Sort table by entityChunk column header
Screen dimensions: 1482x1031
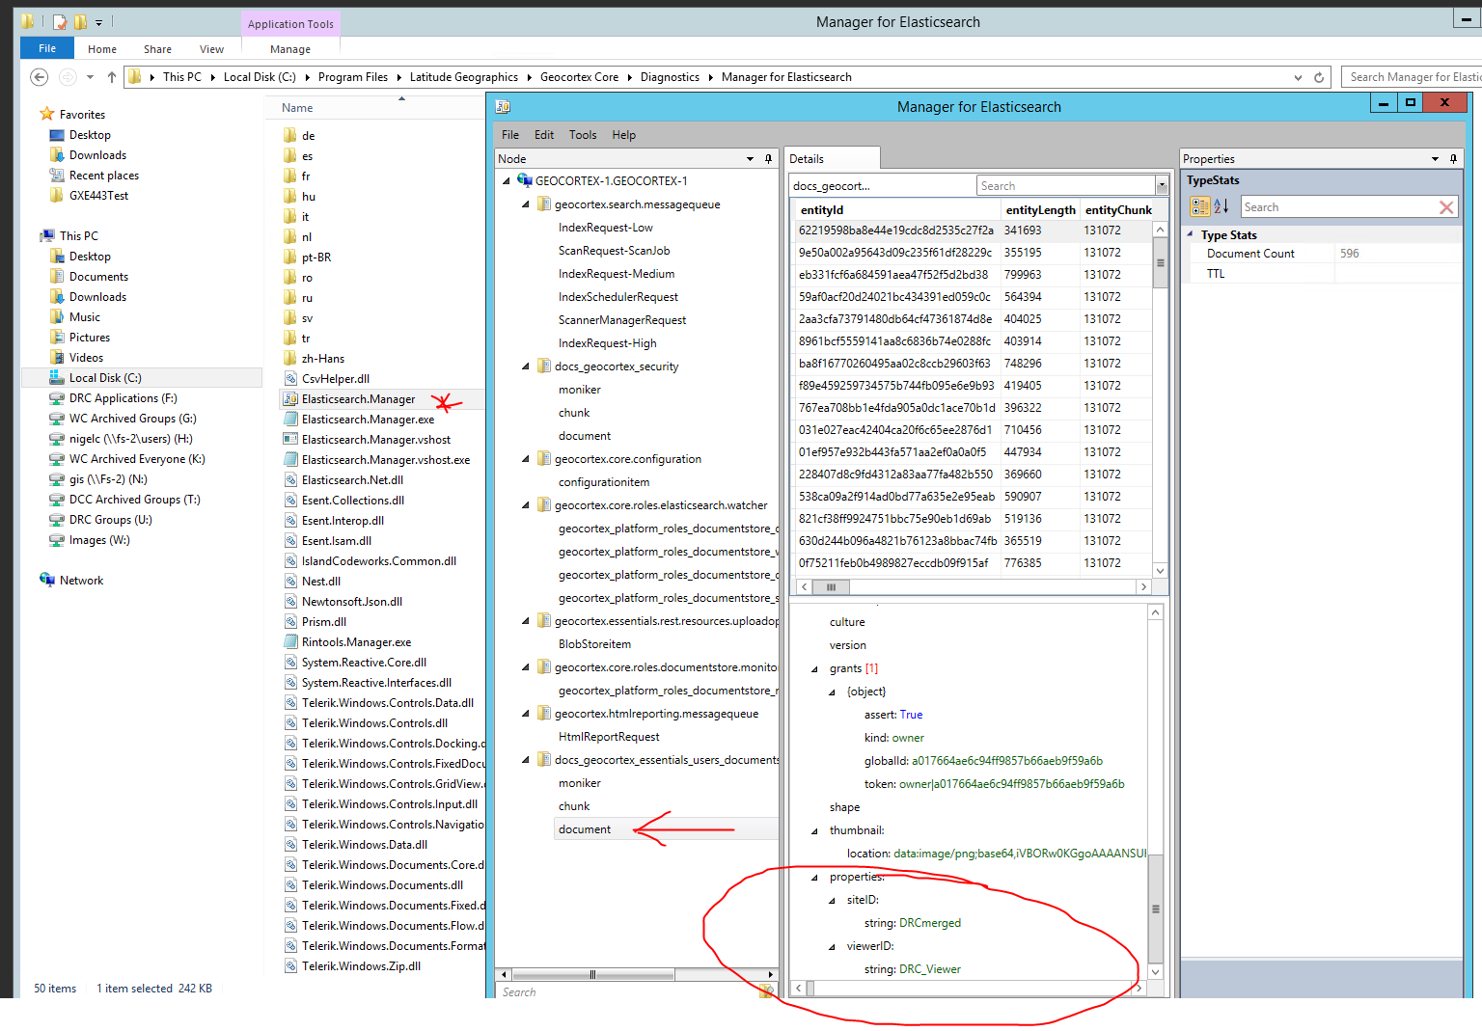1117,209
